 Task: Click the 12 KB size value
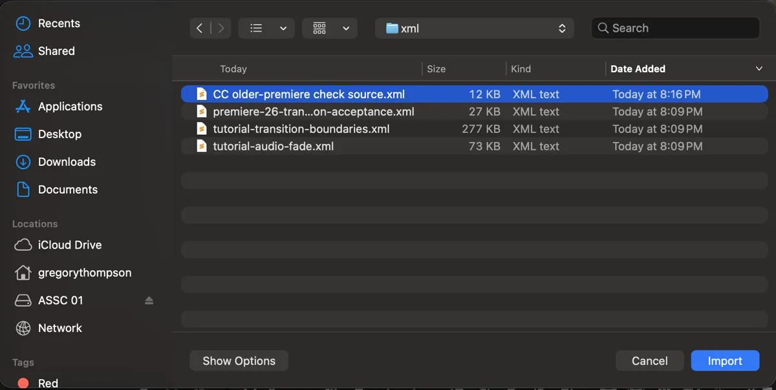[484, 94]
